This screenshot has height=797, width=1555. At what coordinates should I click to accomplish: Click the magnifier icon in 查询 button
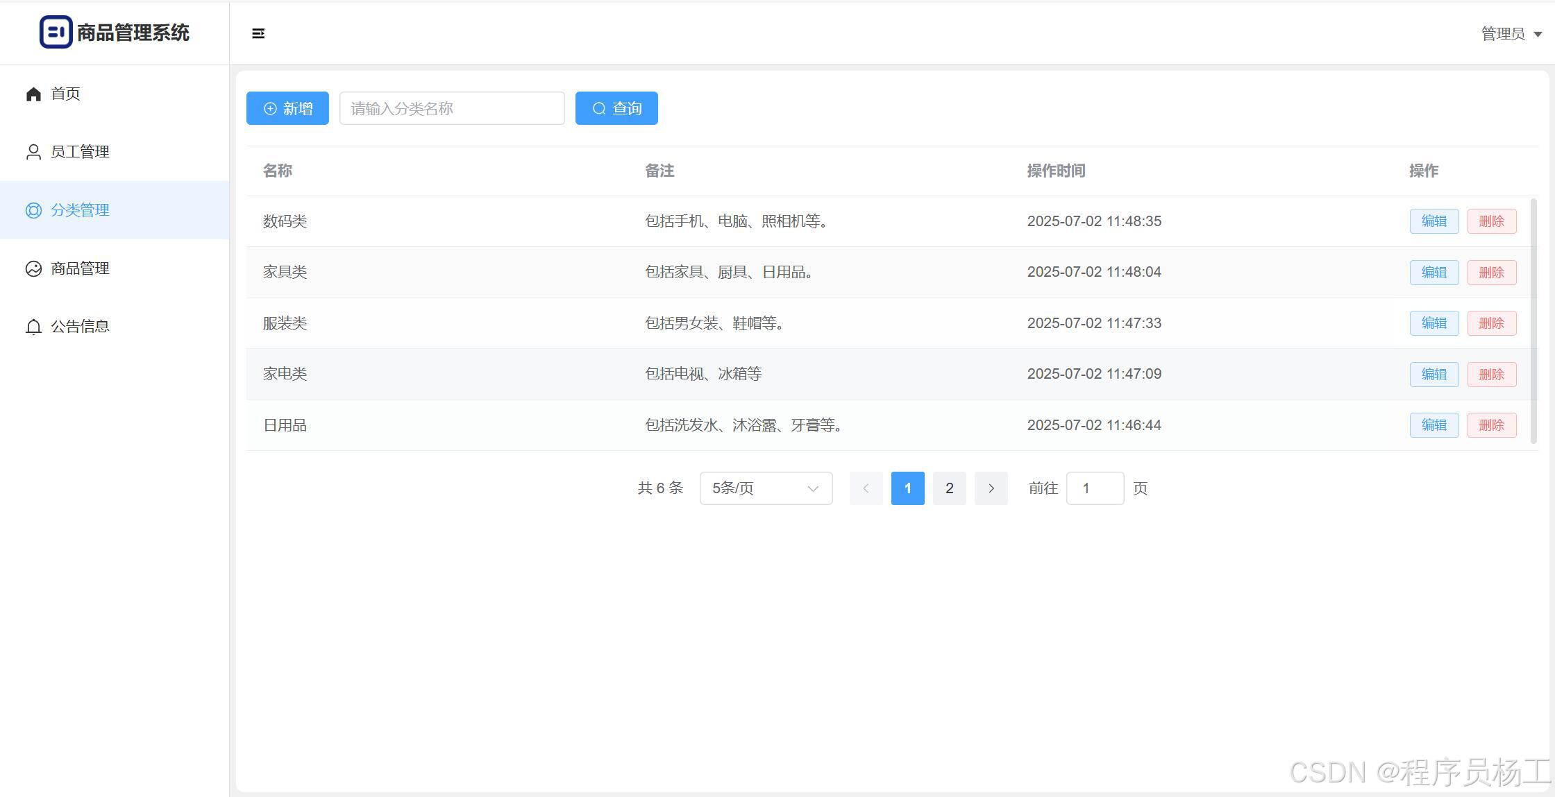coord(599,109)
